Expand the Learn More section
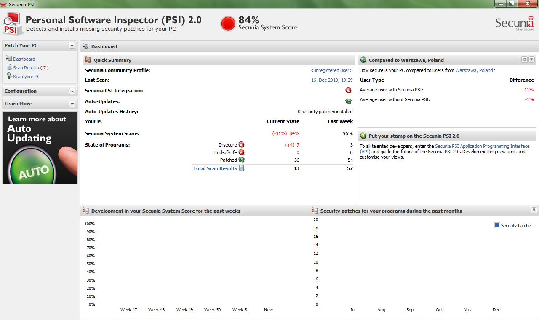539x320 pixels. [x=72, y=104]
